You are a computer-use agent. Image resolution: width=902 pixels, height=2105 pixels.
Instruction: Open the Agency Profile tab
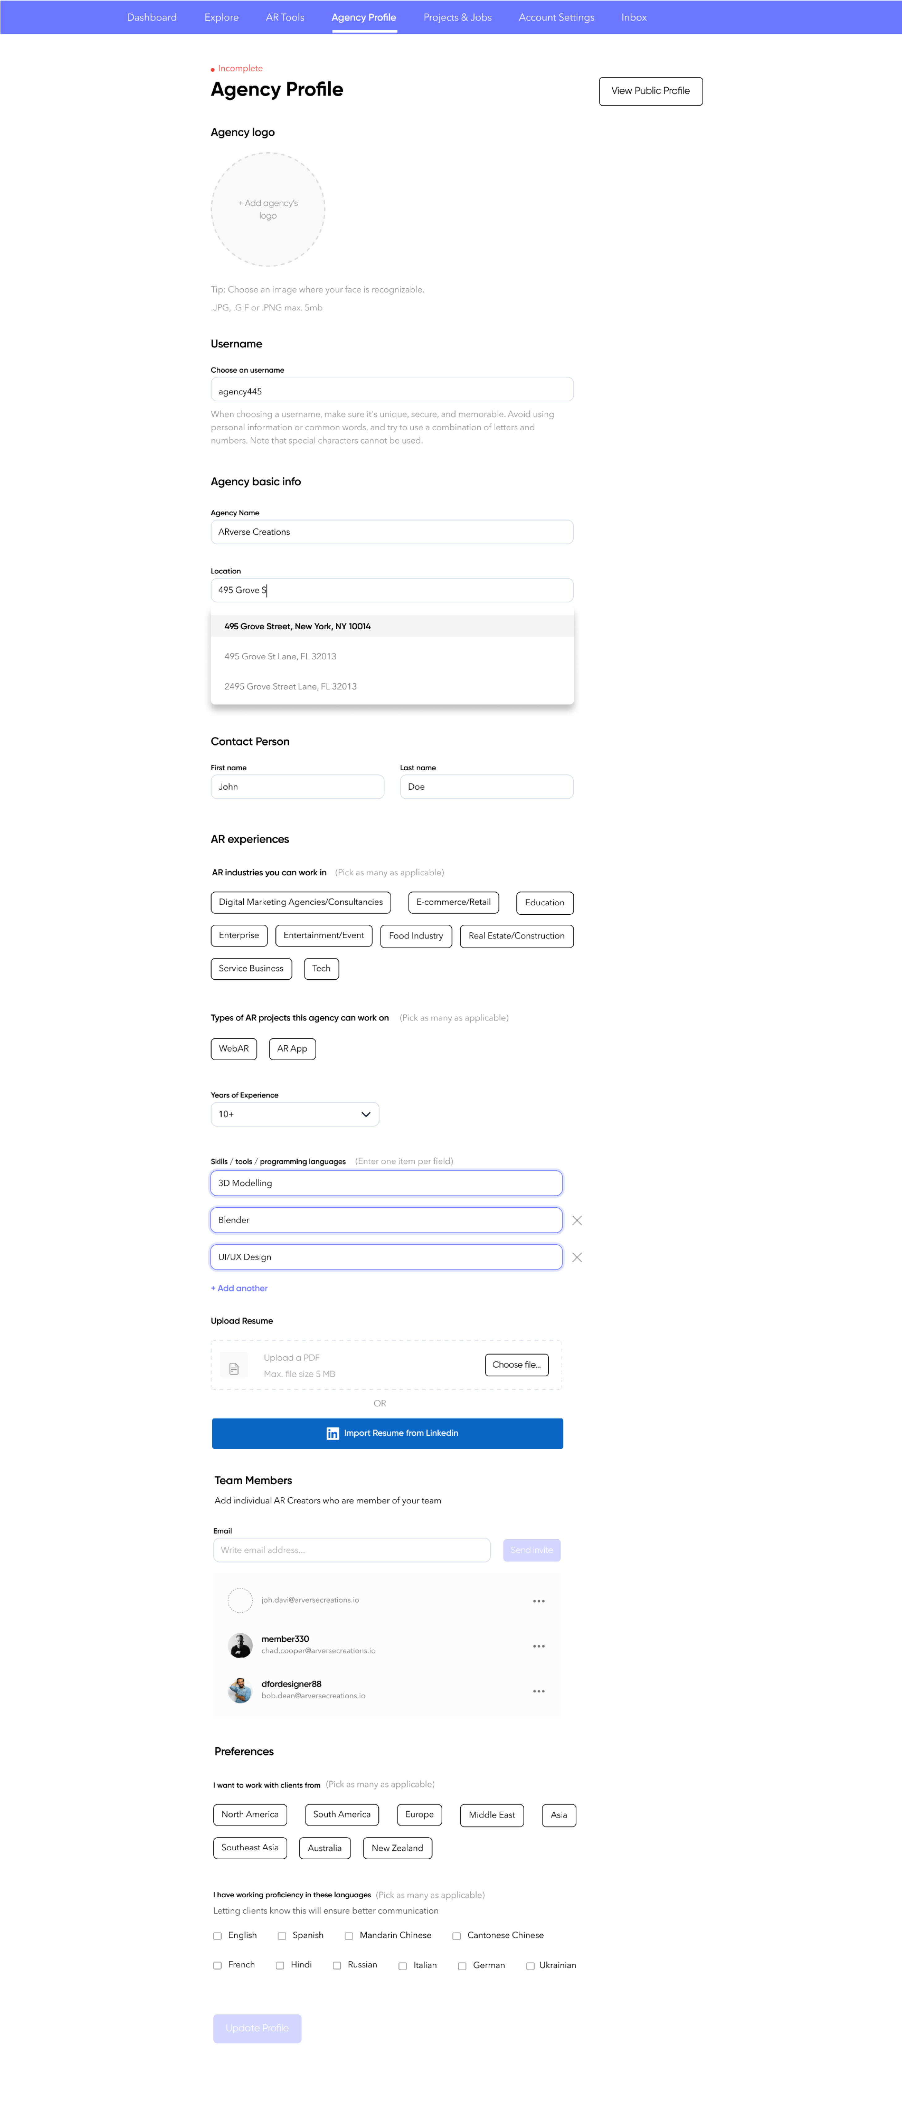coord(364,17)
